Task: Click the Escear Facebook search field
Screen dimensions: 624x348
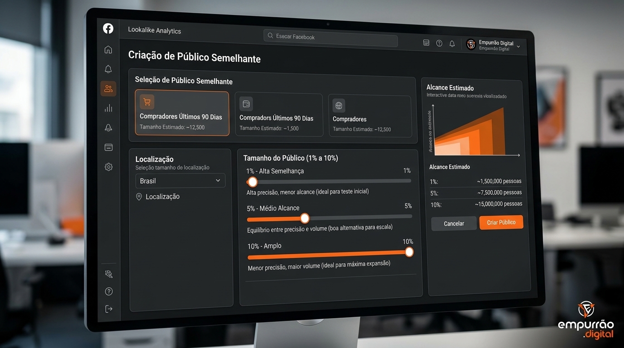Action: pyautogui.click(x=331, y=38)
